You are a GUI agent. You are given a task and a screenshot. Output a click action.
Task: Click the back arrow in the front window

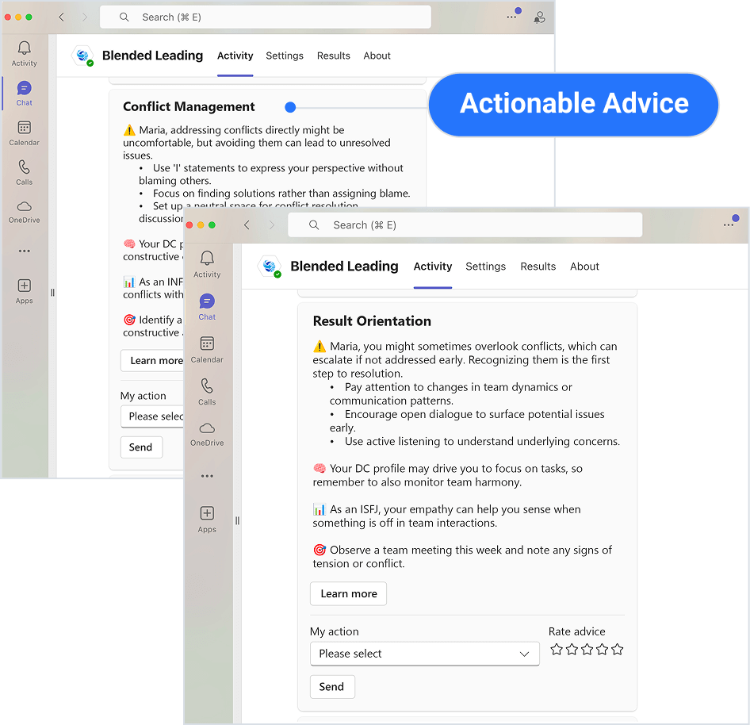tap(247, 225)
